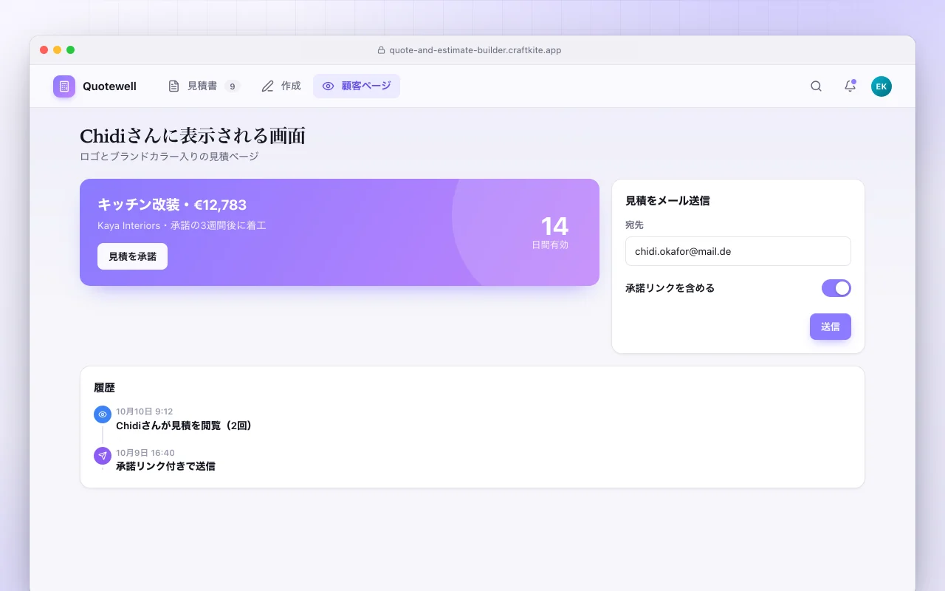Image resolution: width=945 pixels, height=591 pixels.
Task: Click the green maximize window button
Action: point(71,50)
